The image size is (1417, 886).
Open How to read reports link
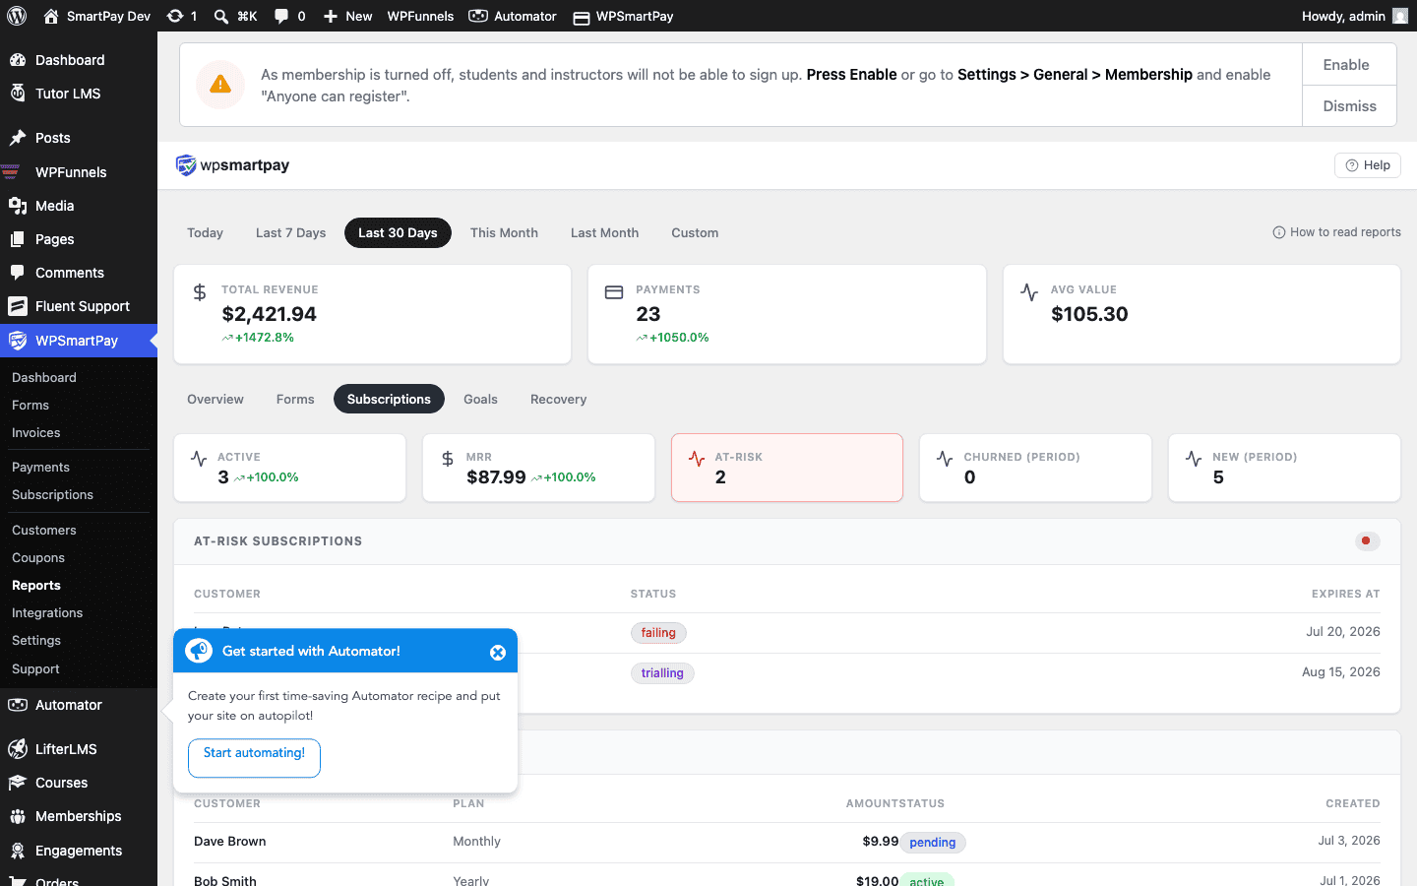coord(1336,232)
